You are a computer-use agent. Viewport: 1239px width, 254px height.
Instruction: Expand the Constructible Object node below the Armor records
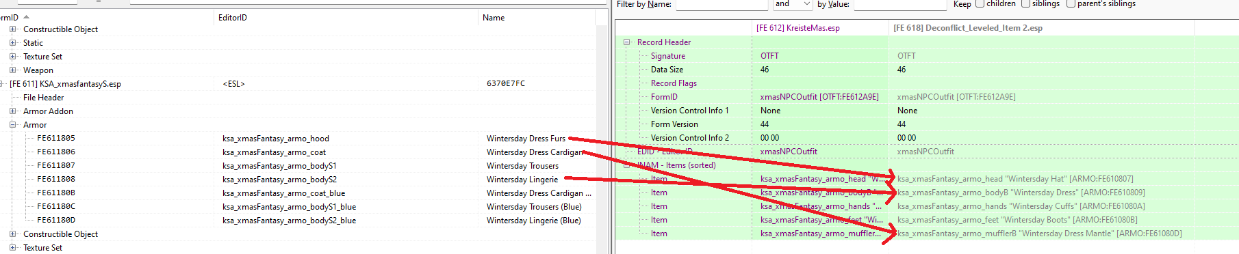point(12,234)
